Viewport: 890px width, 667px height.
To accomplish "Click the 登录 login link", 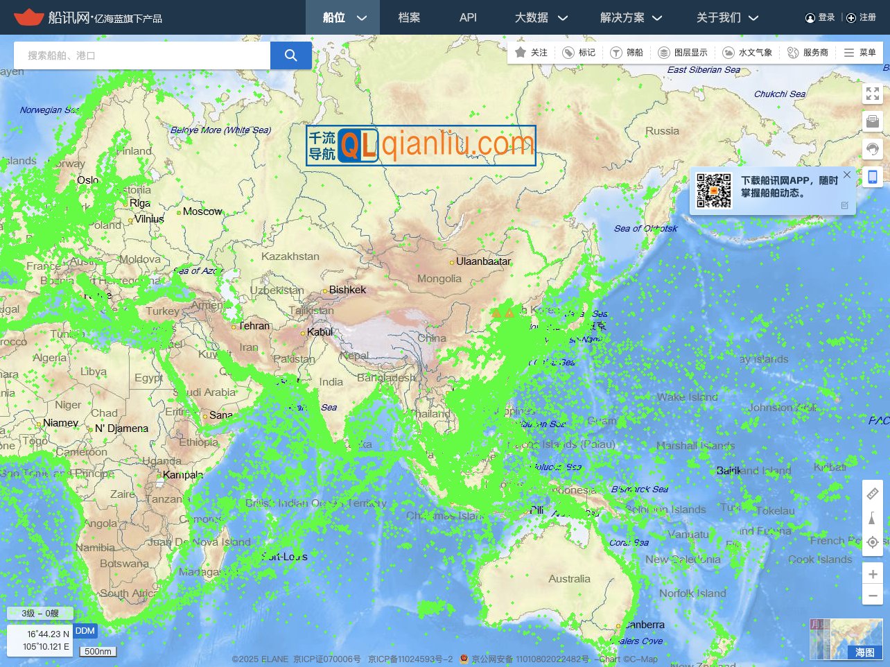I will pyautogui.click(x=821, y=17).
